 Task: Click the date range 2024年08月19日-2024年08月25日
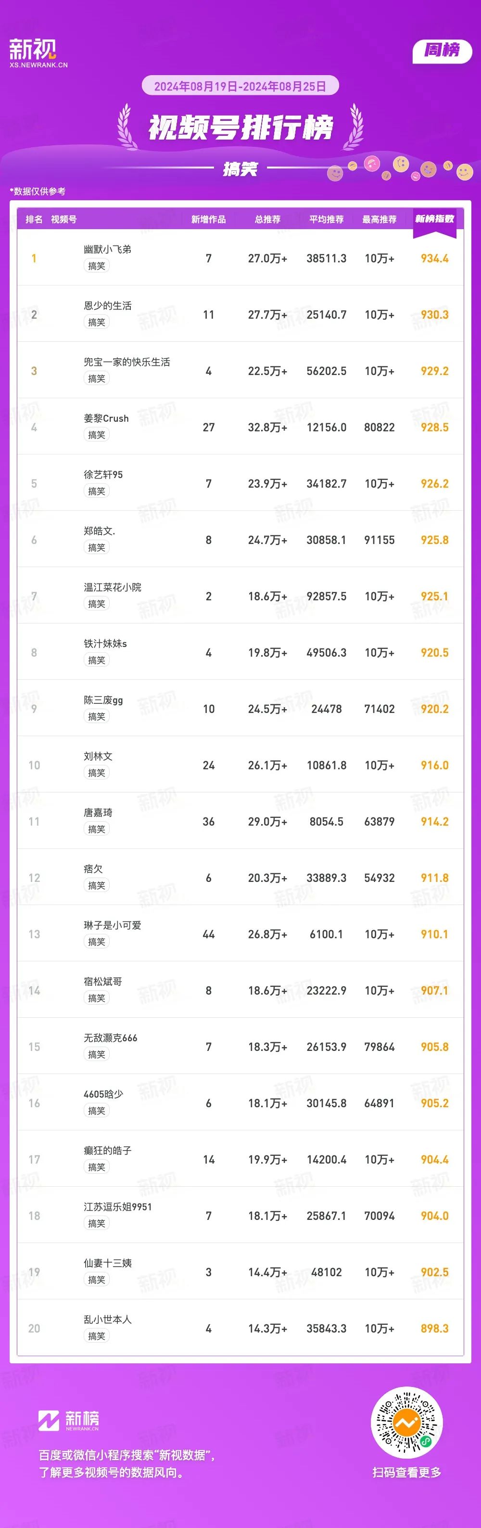(x=240, y=86)
